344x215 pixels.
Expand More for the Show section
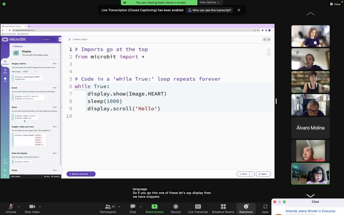55,107
